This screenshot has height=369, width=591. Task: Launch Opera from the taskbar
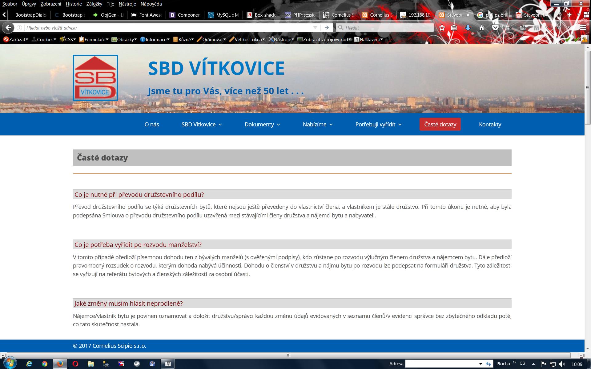[75, 364]
